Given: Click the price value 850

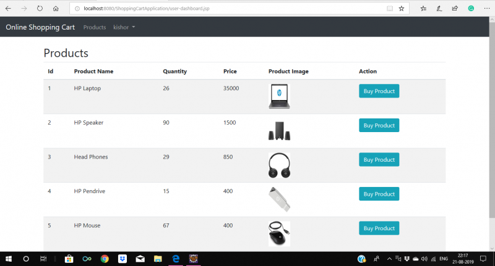Looking at the screenshot, I should [228, 157].
